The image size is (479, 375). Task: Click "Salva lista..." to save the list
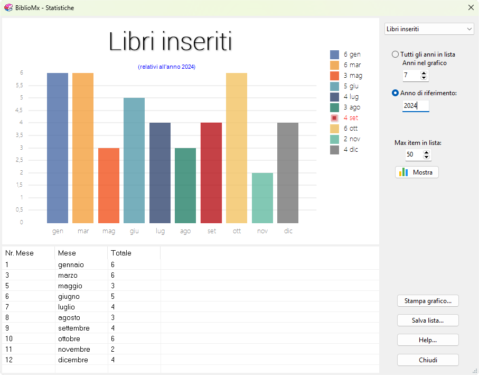pyautogui.click(x=428, y=320)
